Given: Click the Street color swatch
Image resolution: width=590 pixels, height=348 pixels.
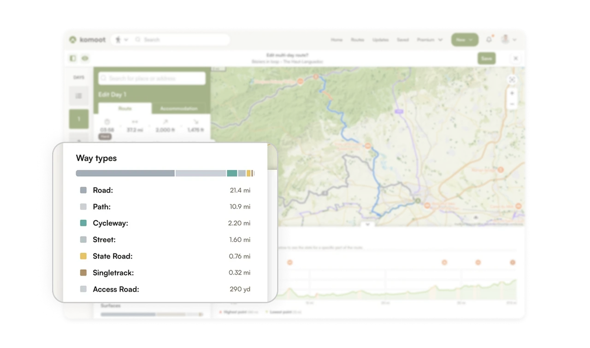Looking at the screenshot, I should coord(83,240).
